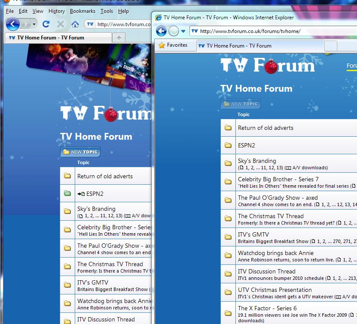The width and height of the screenshot is (357, 324).
Task: Click ESPN2 go-to-newest-post arrow icon in Firefox
Action: (x=81, y=194)
